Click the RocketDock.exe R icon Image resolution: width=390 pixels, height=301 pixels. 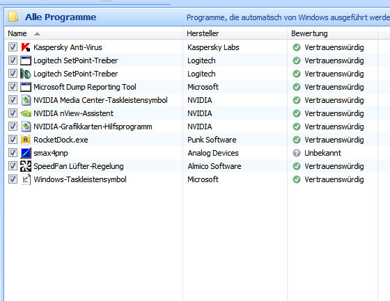[26, 140]
